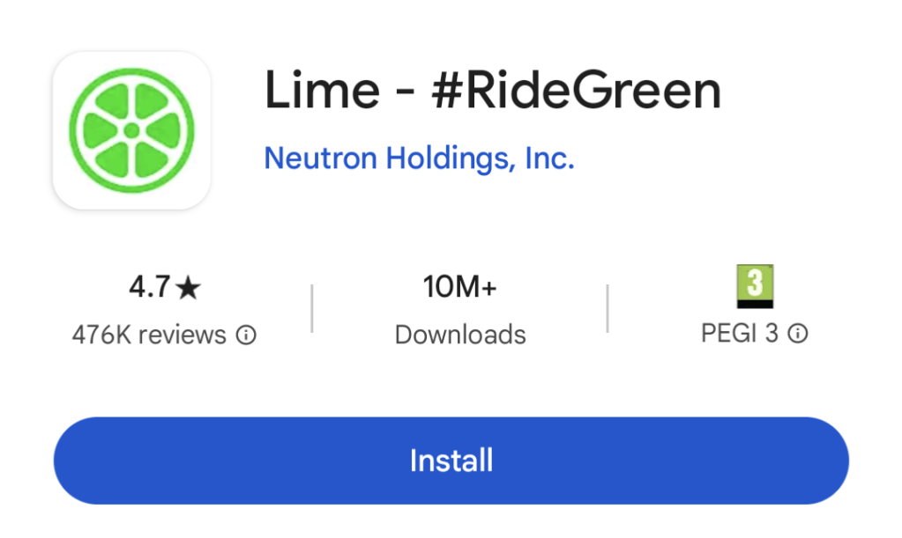
Task: Click the 4.7 rating number
Action: click(x=149, y=288)
